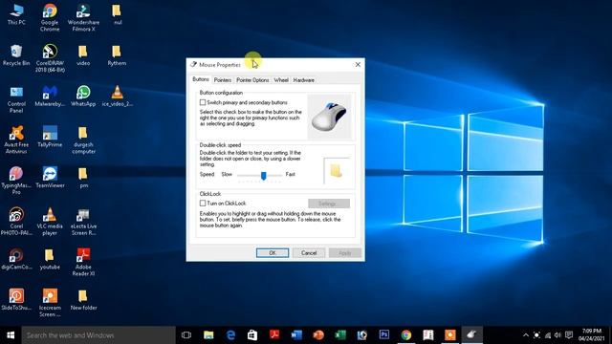Open File Explorer from taskbar

[208, 335]
